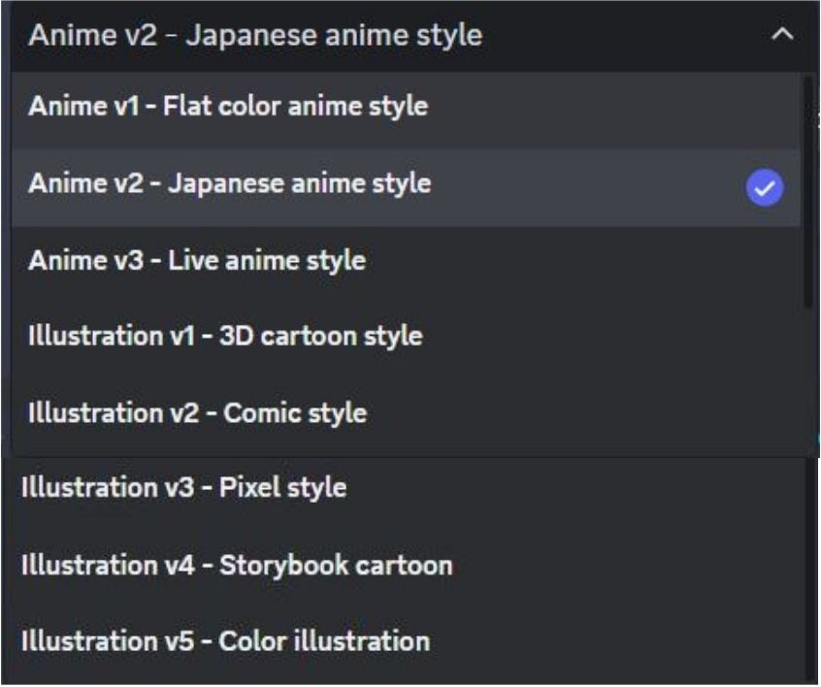Pick Illustration v1 - 3D cartoon style
The height and width of the screenshot is (687, 821).
406,336
